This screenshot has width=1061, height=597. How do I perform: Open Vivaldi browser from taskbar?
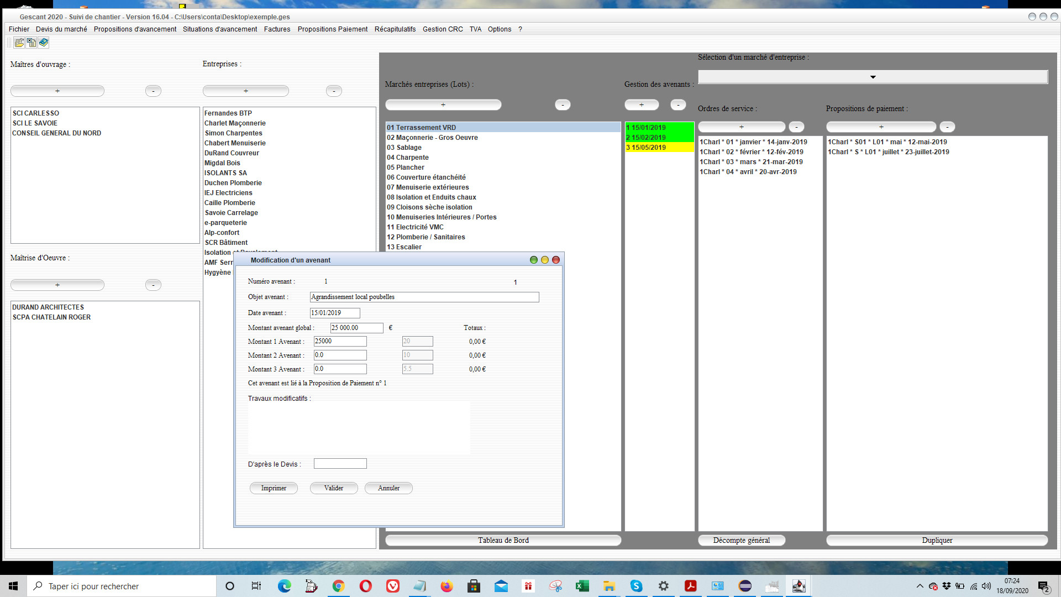click(392, 586)
